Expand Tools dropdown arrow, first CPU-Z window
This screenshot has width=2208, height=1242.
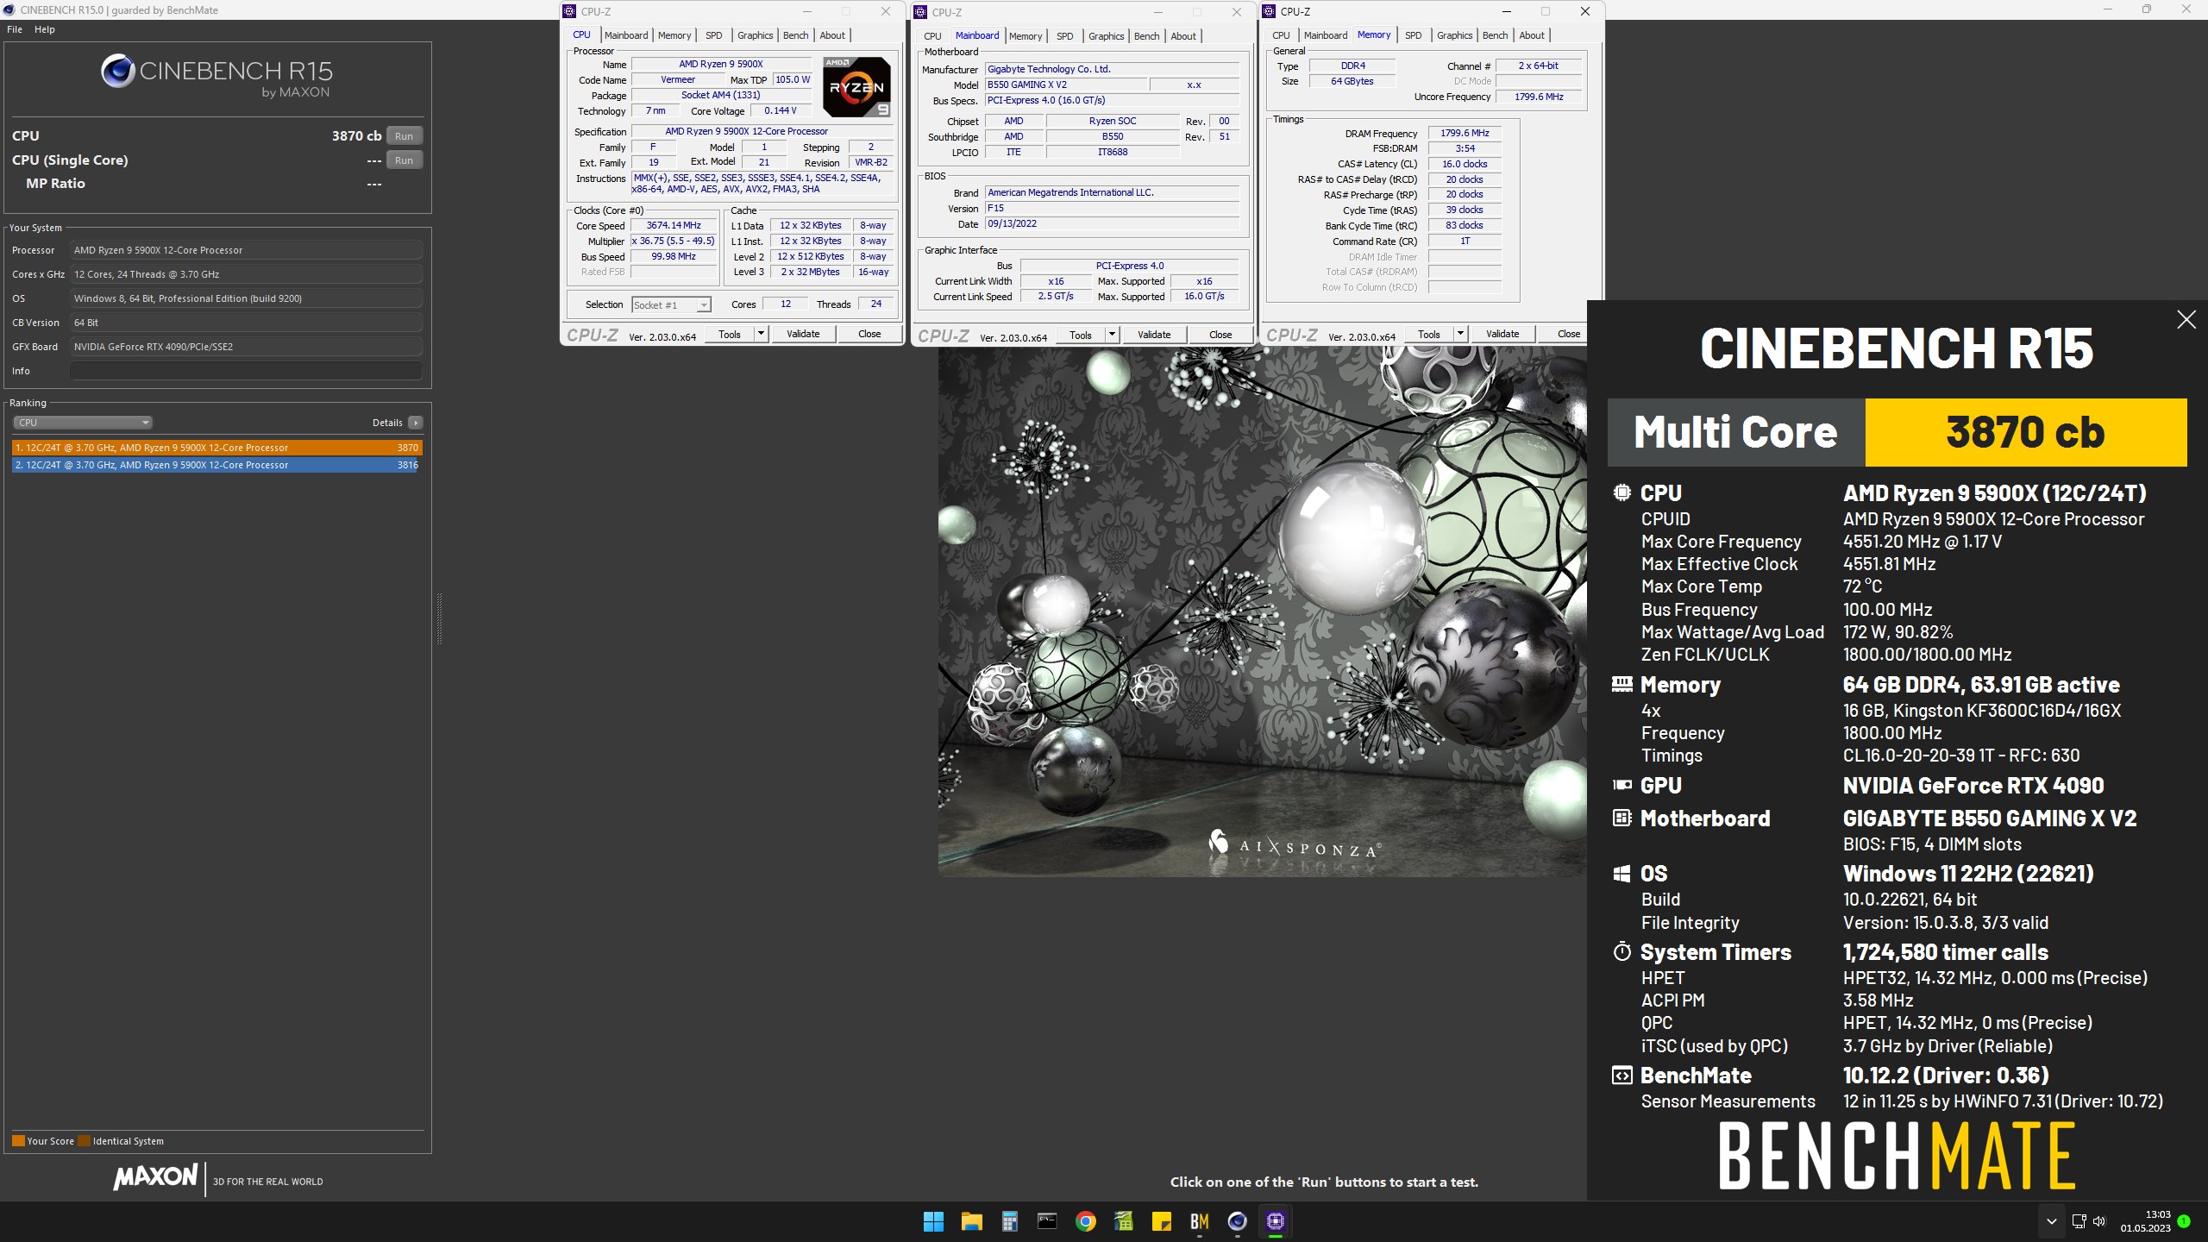(762, 334)
